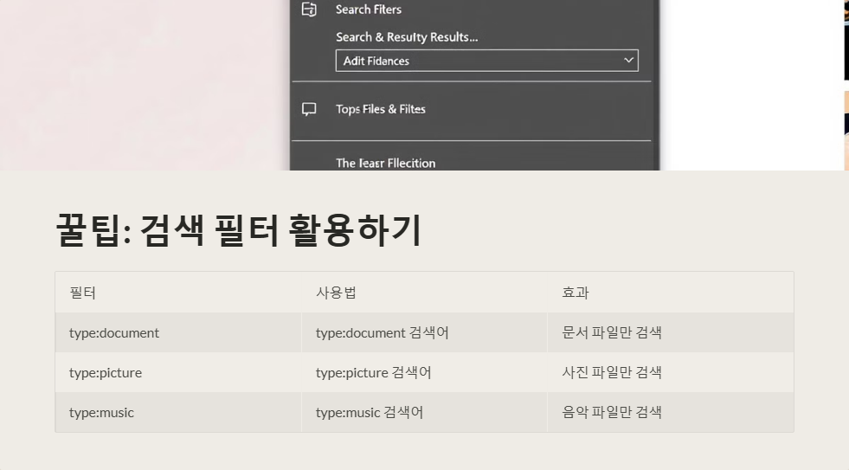Click the type:music 검색어 usage cell
Image resolution: width=849 pixels, height=470 pixels.
[424, 412]
